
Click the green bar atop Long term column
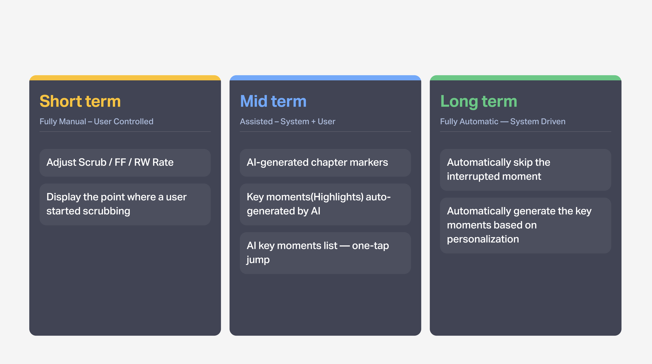pos(526,78)
